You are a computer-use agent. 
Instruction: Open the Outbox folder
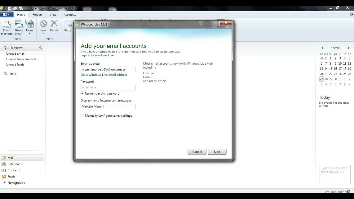pyautogui.click(x=10, y=74)
